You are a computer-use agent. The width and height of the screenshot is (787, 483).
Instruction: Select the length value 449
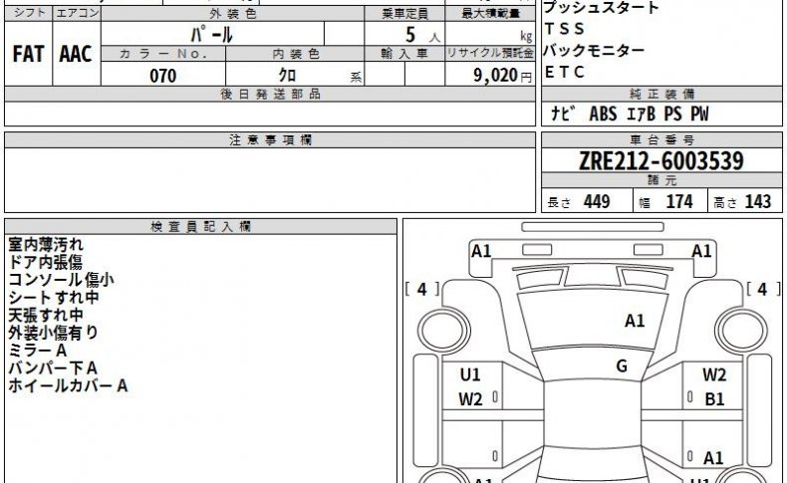coord(597,201)
